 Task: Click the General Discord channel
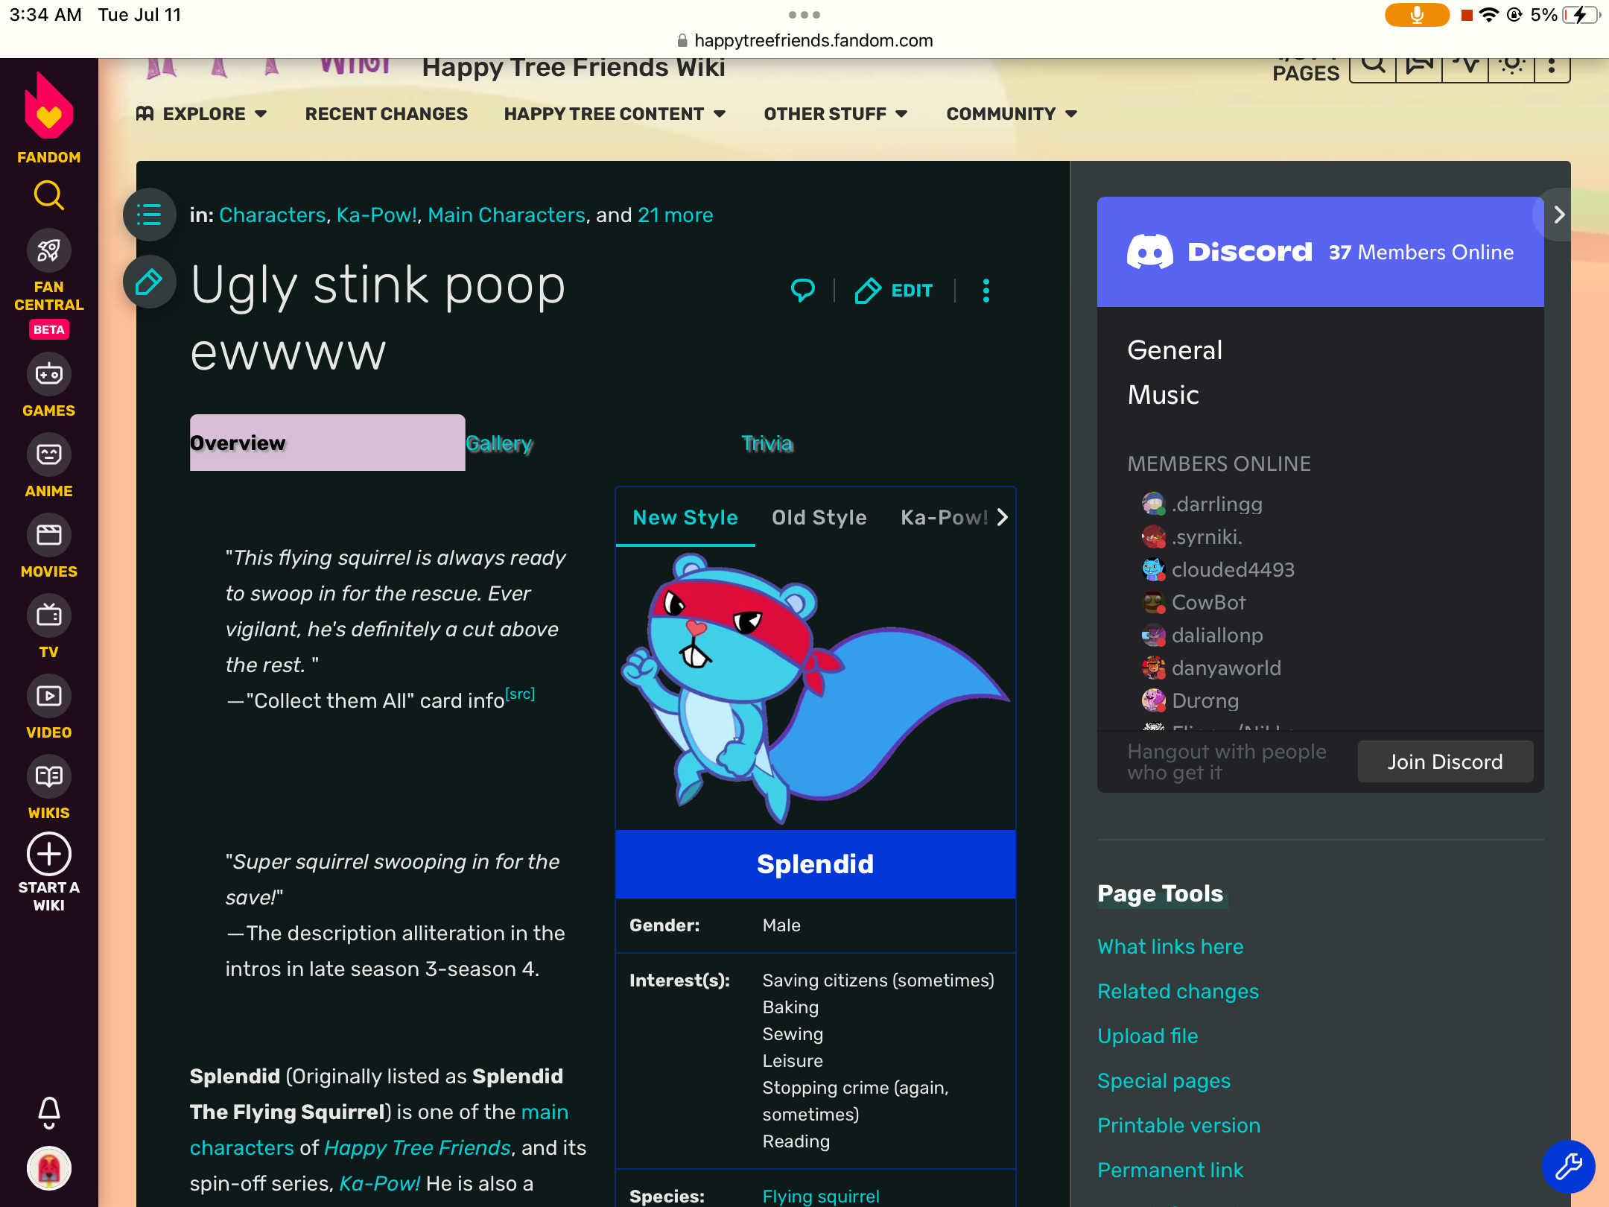click(x=1175, y=350)
